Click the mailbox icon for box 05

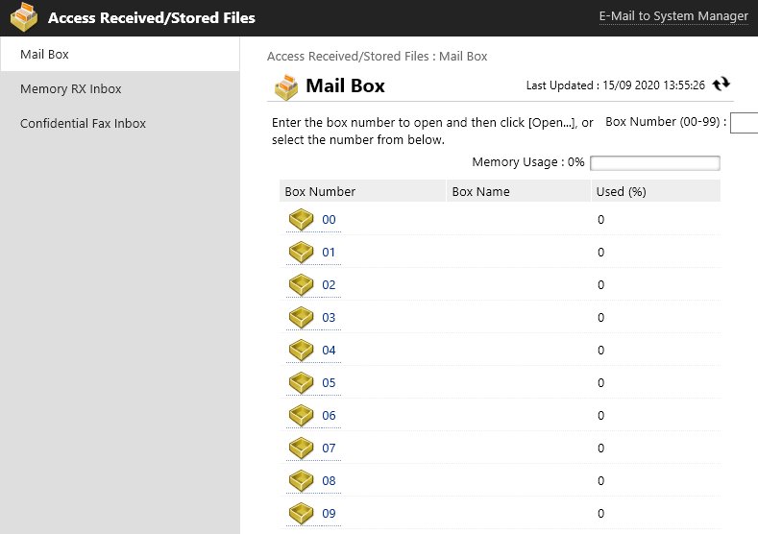coord(302,383)
